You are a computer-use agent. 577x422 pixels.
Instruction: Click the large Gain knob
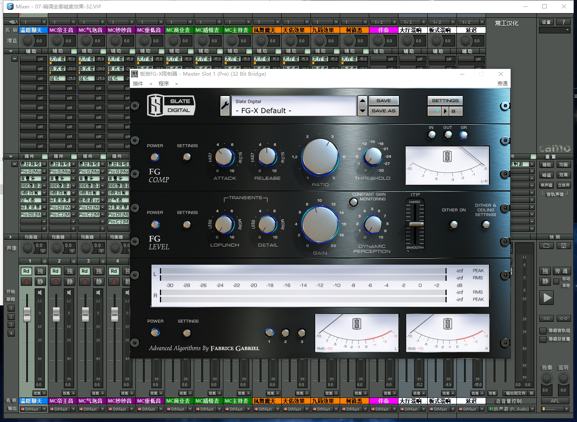(320, 225)
